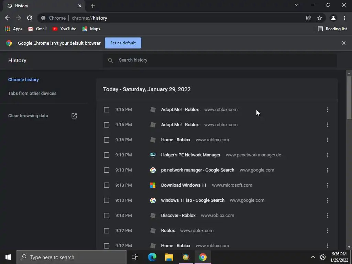Click the gear icon in system tray
The height and width of the screenshot is (264, 352).
[322, 257]
